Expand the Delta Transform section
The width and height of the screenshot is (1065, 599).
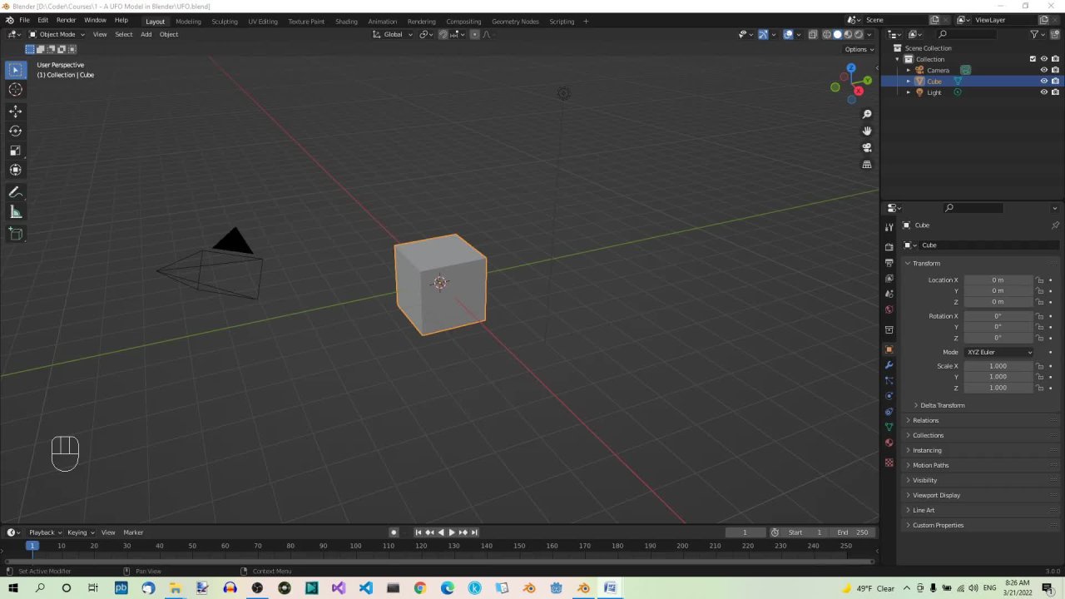pyautogui.click(x=942, y=405)
